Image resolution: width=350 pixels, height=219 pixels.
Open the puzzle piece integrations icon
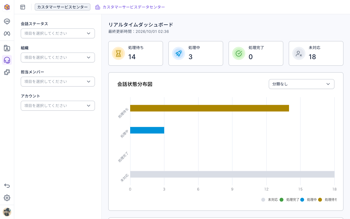[x=7, y=72]
